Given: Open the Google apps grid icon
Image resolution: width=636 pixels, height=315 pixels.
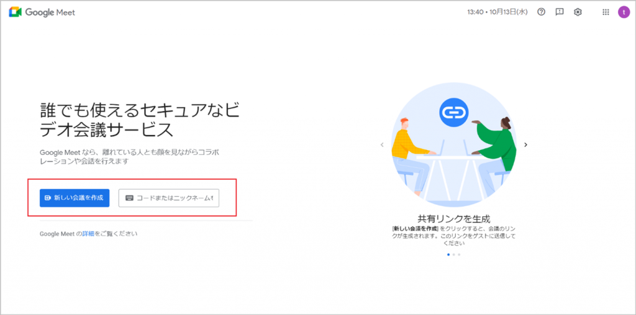Looking at the screenshot, I should (x=606, y=12).
